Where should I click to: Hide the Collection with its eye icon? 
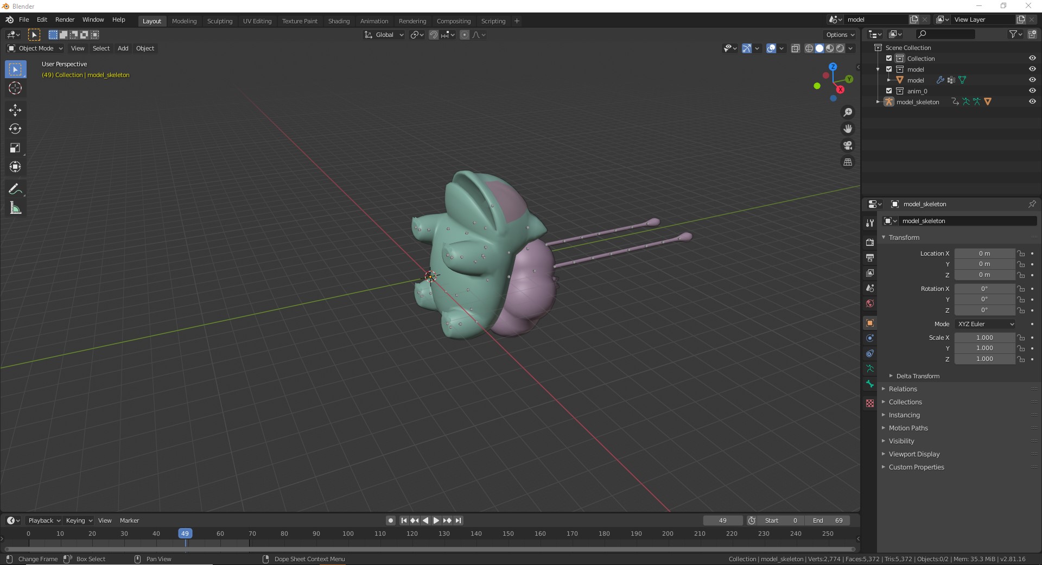click(1032, 59)
